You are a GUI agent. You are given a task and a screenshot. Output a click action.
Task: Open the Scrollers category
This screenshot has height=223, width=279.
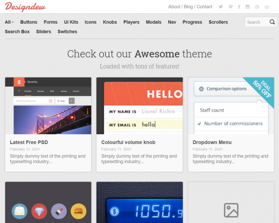coord(218,22)
